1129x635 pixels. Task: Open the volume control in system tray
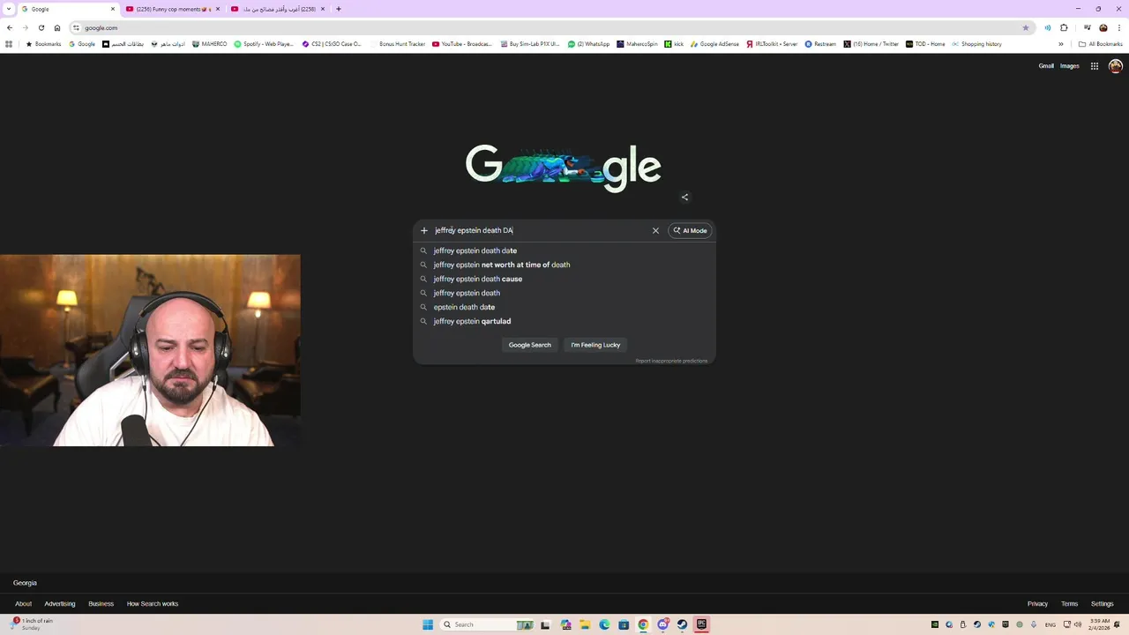[x=1078, y=624]
